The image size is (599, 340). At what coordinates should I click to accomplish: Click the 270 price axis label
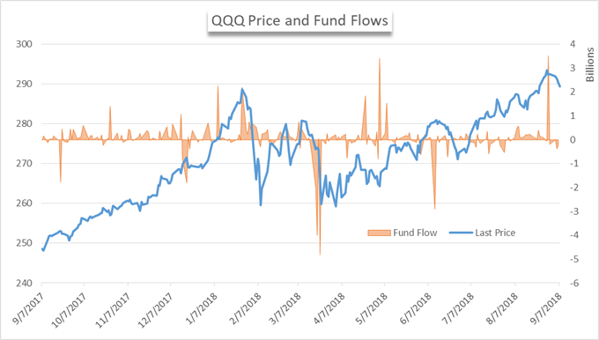click(x=24, y=164)
